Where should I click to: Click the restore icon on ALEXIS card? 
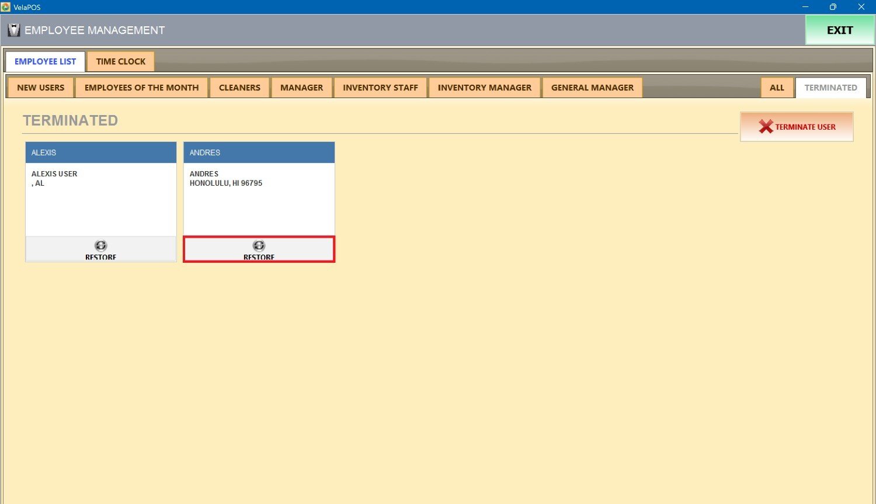(100, 246)
